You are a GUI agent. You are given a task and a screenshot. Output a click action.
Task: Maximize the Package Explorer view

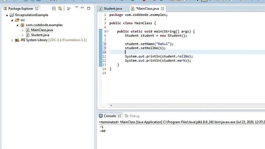89,8
